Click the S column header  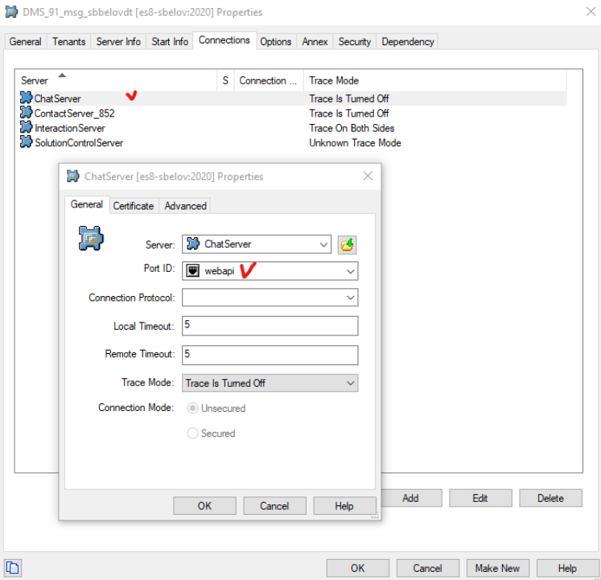(225, 80)
